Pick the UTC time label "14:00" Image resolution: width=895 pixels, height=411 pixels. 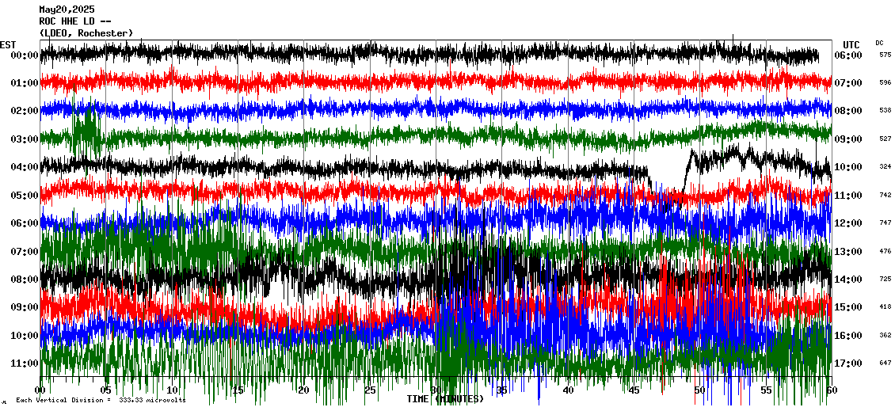pyautogui.click(x=848, y=280)
